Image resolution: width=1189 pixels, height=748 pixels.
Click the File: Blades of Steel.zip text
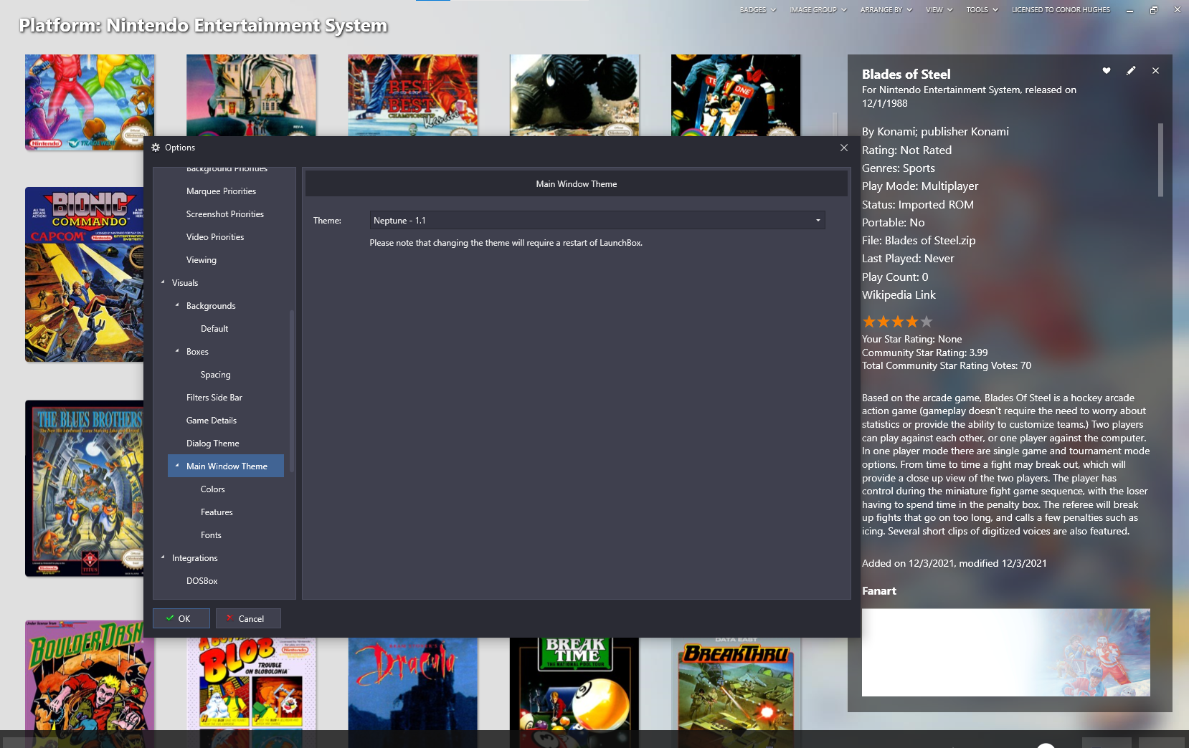[919, 241]
